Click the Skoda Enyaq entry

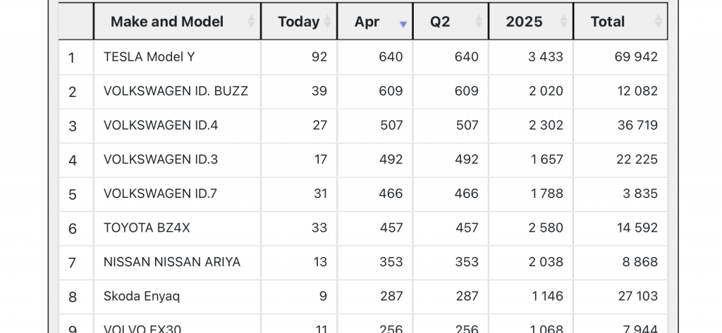(x=142, y=296)
